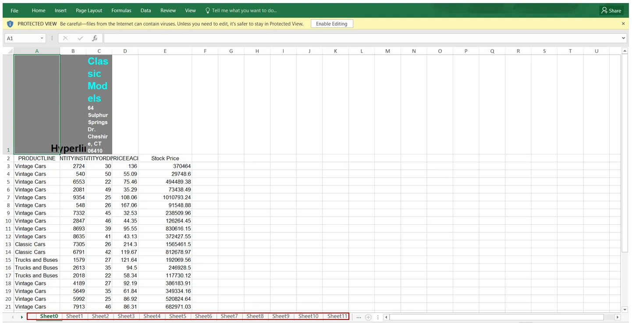Click the vertical scrollbar down arrow

pos(625,309)
